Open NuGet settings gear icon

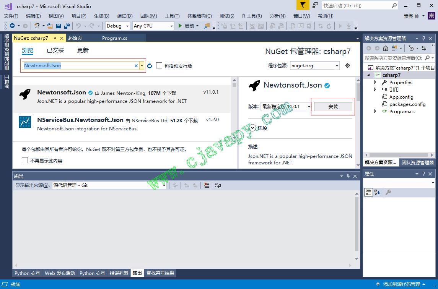point(347,66)
